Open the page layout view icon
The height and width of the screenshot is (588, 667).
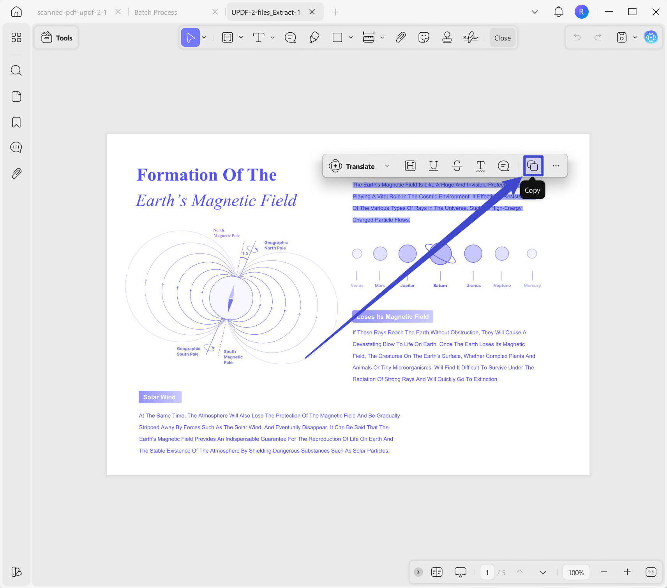(x=437, y=572)
